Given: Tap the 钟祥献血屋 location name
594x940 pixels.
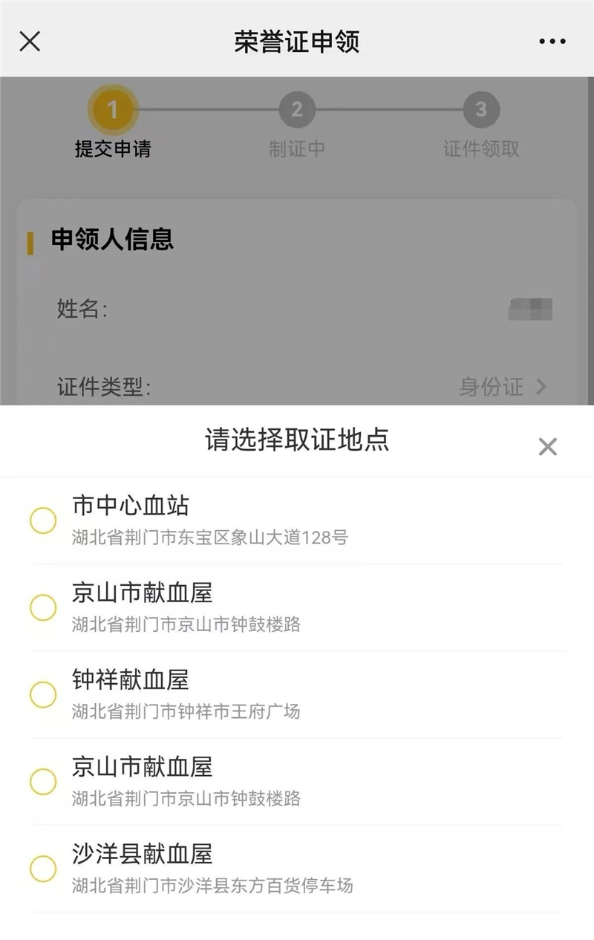Looking at the screenshot, I should pyautogui.click(x=131, y=679).
